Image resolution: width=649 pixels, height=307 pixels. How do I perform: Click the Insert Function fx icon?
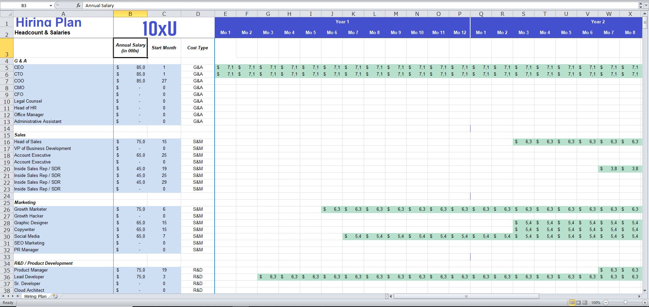78,5
